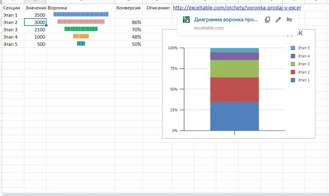Image resolution: width=329 pixels, height=196 pixels.
Task: Click the Этап 3 green legend swatch
Action: [293, 64]
